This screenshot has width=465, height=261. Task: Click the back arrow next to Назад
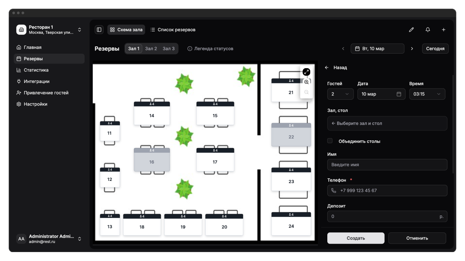[327, 68]
